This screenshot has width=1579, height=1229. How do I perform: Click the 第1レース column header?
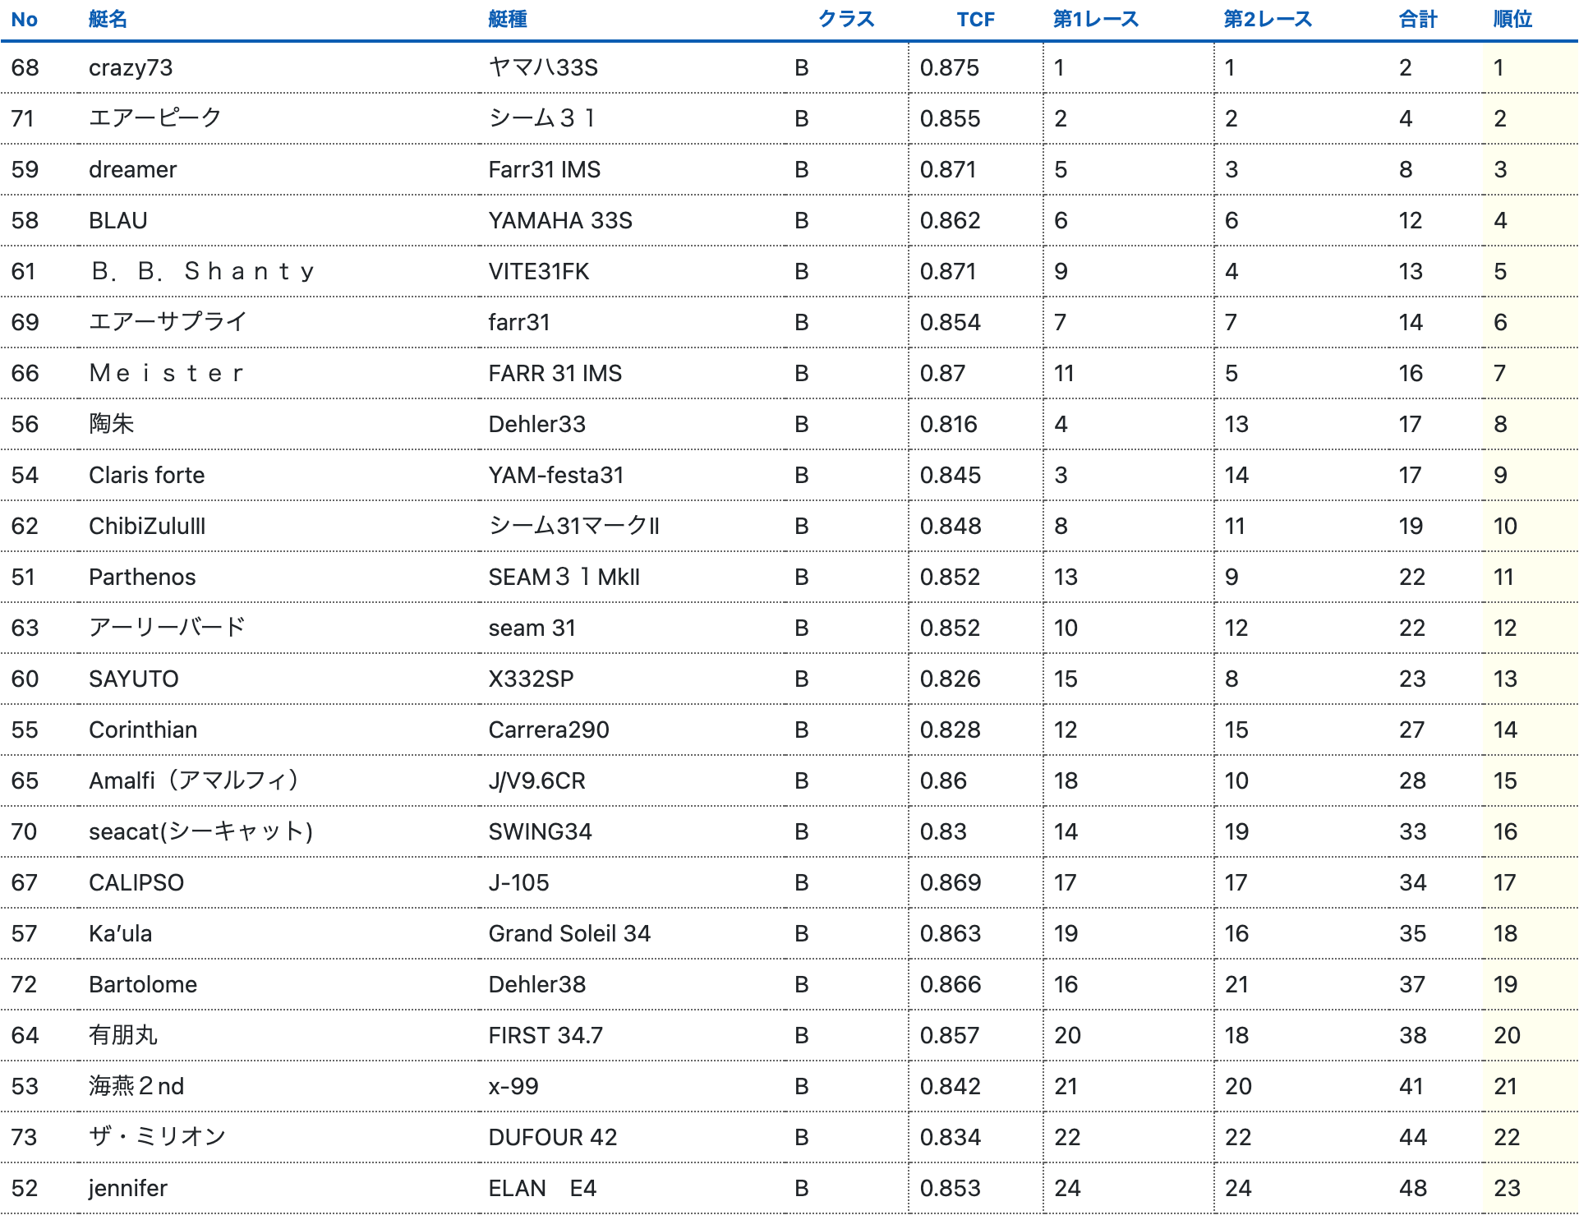pos(1095,20)
